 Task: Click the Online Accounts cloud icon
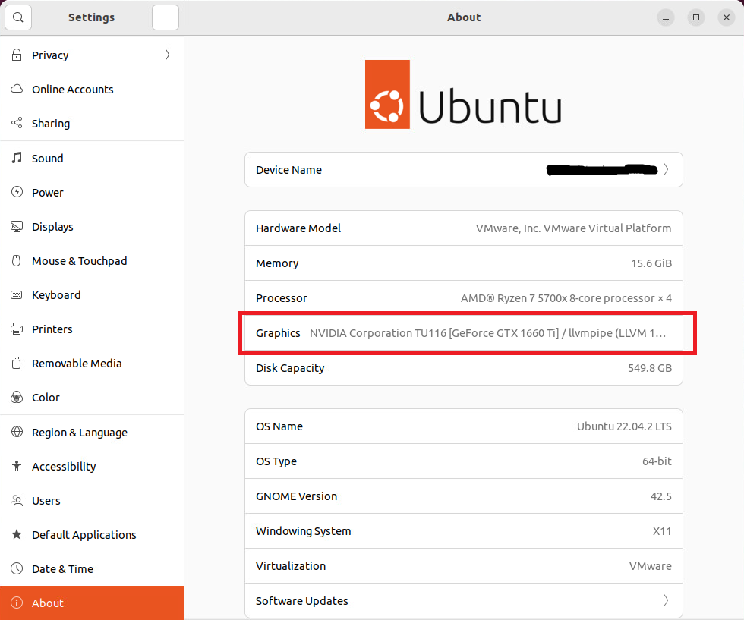[x=17, y=90]
